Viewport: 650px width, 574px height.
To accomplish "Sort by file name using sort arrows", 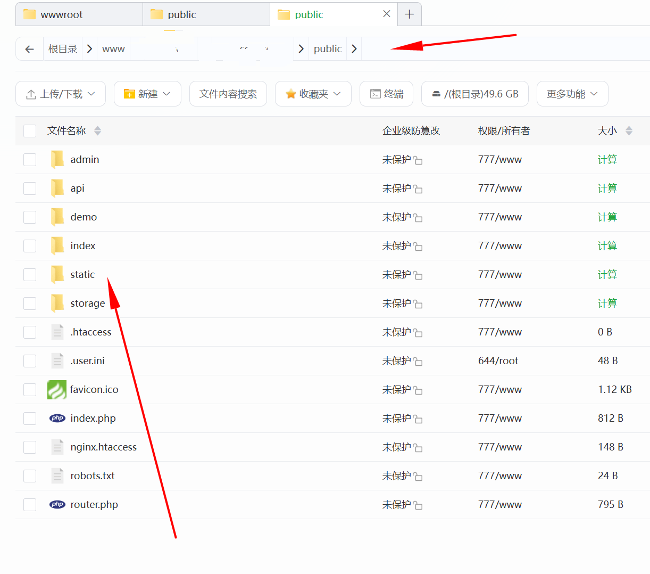I will click(97, 131).
